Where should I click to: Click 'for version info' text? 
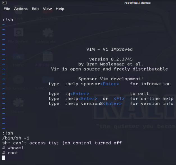click(x=152, y=103)
